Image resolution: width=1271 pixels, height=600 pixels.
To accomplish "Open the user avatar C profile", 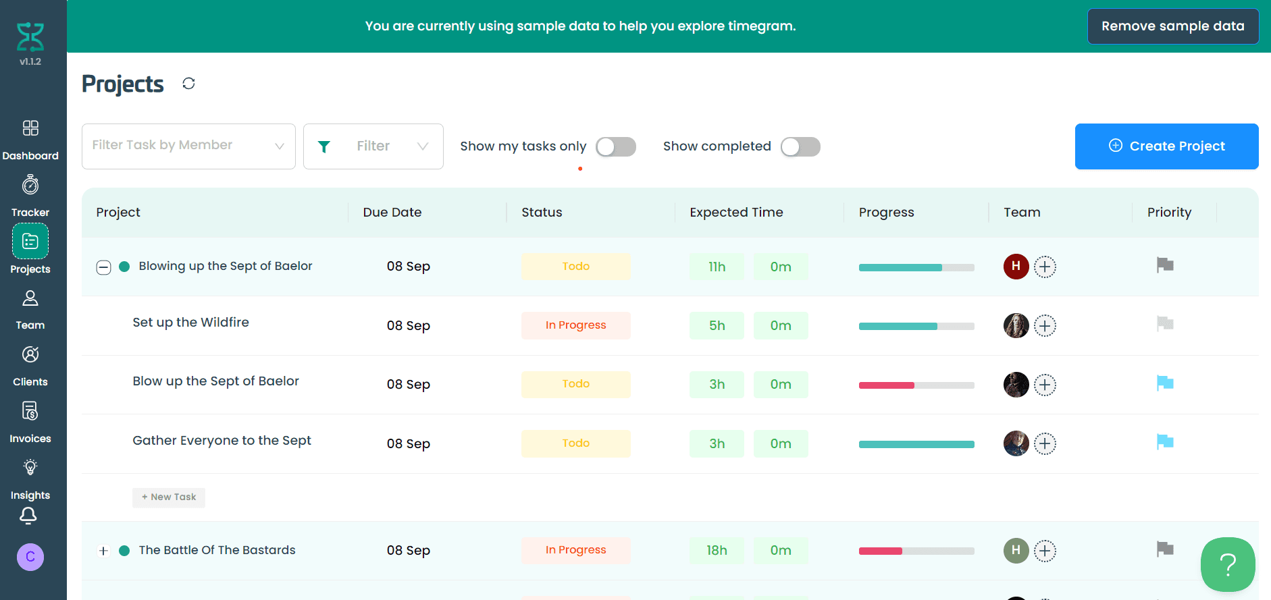I will coord(30,557).
